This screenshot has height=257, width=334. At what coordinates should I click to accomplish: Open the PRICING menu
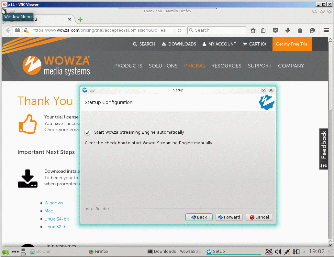[195, 66]
